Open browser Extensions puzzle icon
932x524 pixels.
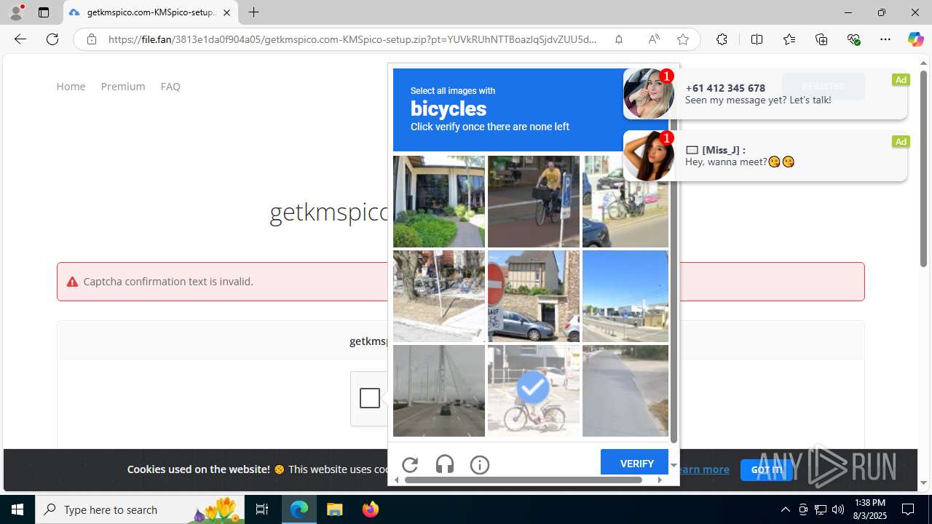722,39
